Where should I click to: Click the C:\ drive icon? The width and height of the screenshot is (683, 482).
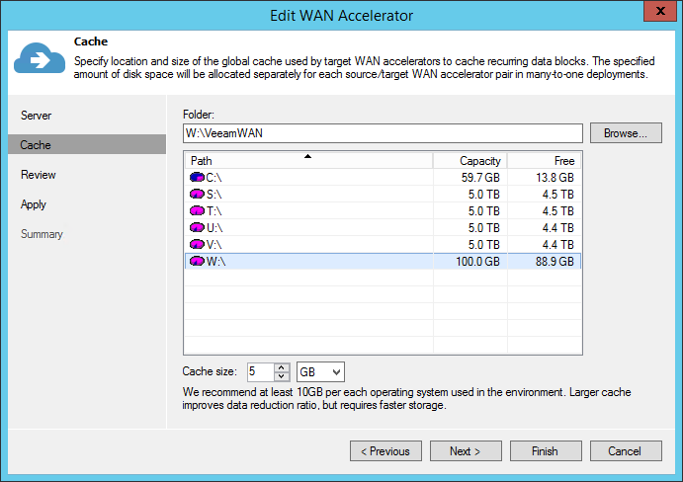pos(197,177)
